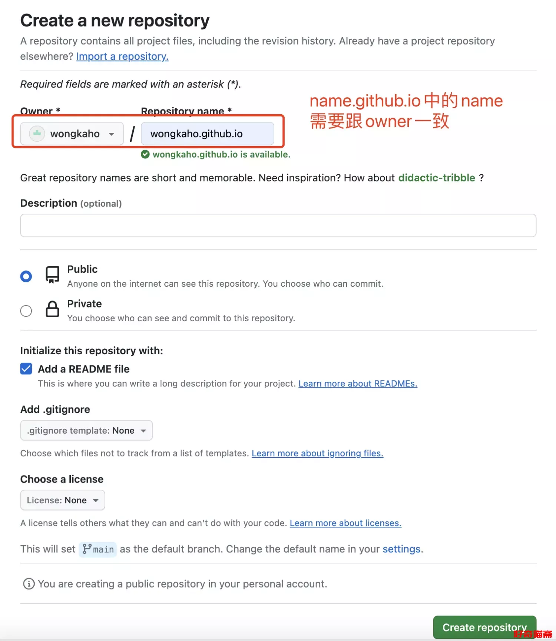Click the main branch git icon
The height and width of the screenshot is (641, 556).
click(87, 549)
